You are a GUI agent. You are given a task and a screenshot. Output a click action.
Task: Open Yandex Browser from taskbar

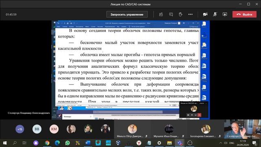click(x=139, y=143)
